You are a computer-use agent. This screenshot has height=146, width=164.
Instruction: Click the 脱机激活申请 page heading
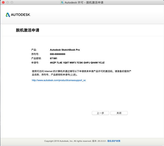pyautogui.click(x=28, y=30)
